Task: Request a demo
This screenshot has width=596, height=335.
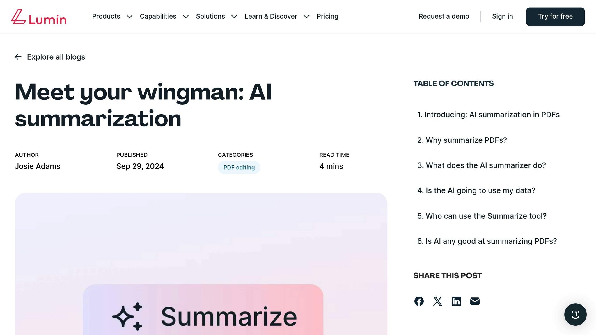Action: point(444,17)
